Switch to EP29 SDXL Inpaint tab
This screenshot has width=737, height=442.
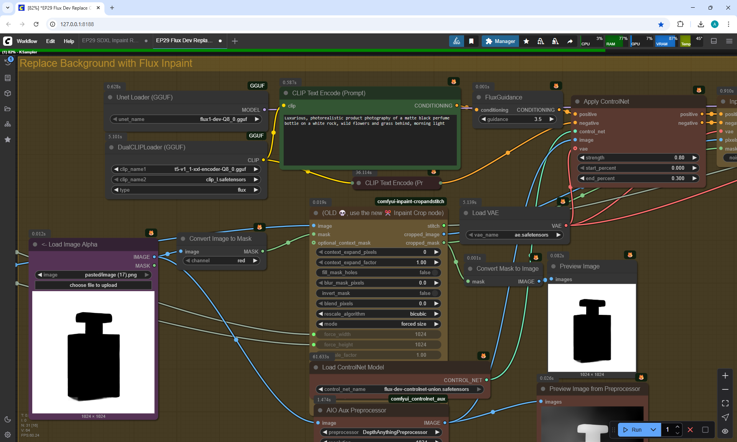(x=111, y=41)
